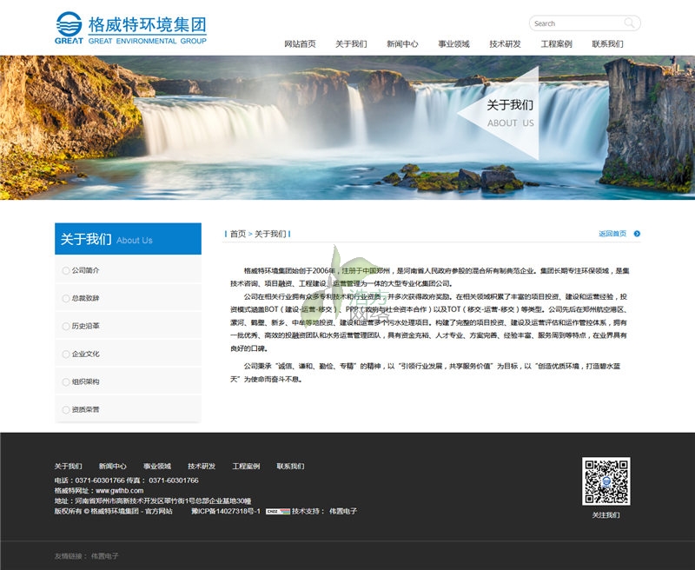This screenshot has height=570, width=695.
Task: Select 联系我们 in top navigation
Action: coord(607,43)
